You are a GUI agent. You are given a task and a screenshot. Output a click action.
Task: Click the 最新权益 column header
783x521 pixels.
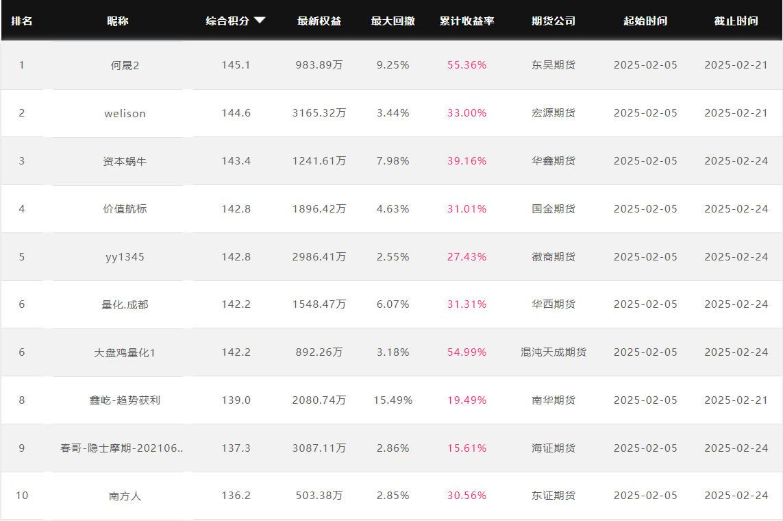point(319,21)
